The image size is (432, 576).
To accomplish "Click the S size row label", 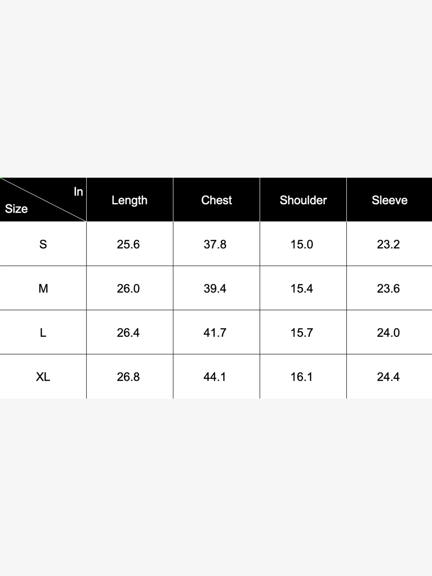I will point(43,244).
